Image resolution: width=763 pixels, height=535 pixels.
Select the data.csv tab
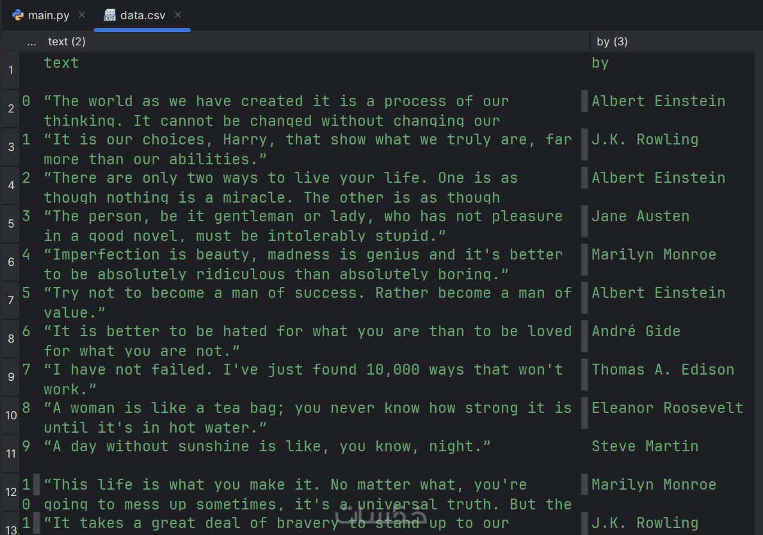[x=142, y=15]
